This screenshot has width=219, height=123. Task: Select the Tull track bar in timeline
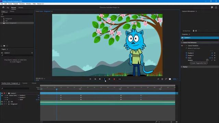107,102
